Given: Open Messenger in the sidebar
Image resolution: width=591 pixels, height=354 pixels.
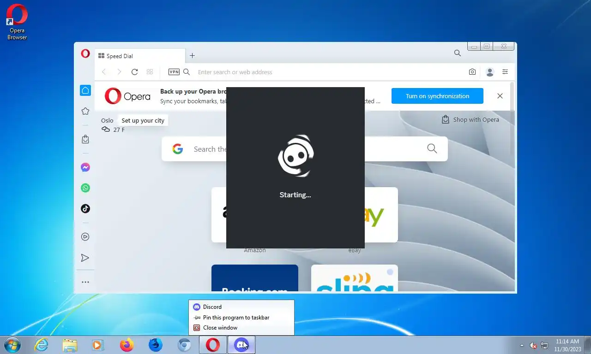Looking at the screenshot, I should click(x=85, y=167).
